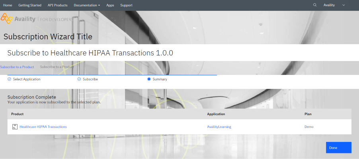The height and width of the screenshot is (159, 359).
Task: Click the Select Application step label
Action: [x=27, y=79]
